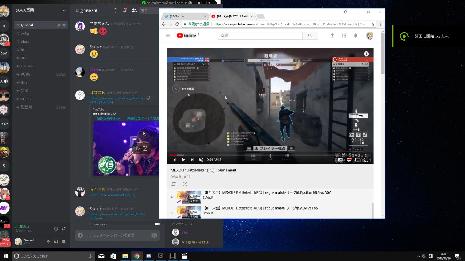
Task: Open member Akagami-Assault profile
Action: 195,242
